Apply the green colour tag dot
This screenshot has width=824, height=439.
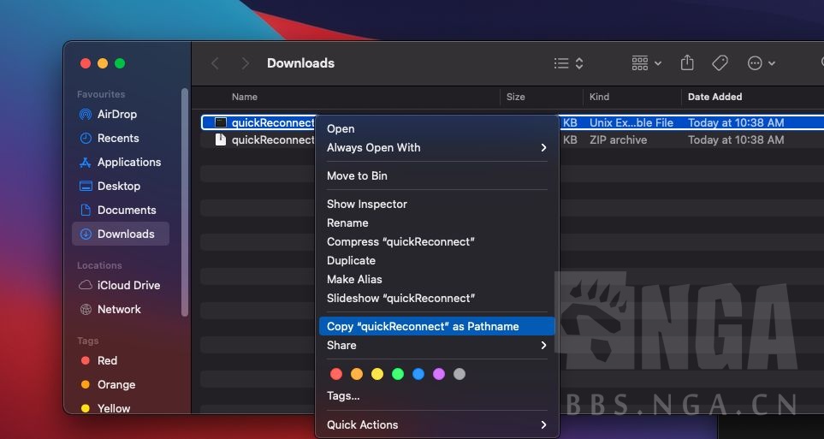pos(398,374)
